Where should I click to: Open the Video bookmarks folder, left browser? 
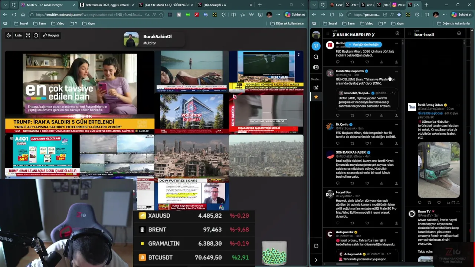pos(58,23)
